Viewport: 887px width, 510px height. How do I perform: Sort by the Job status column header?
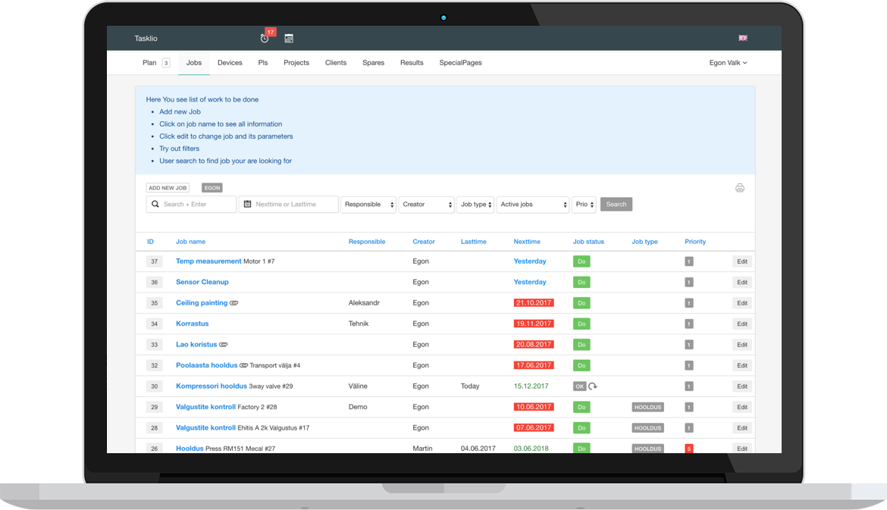588,242
